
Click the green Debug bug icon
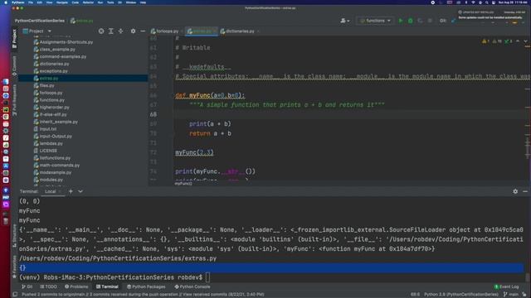pyautogui.click(x=411, y=21)
